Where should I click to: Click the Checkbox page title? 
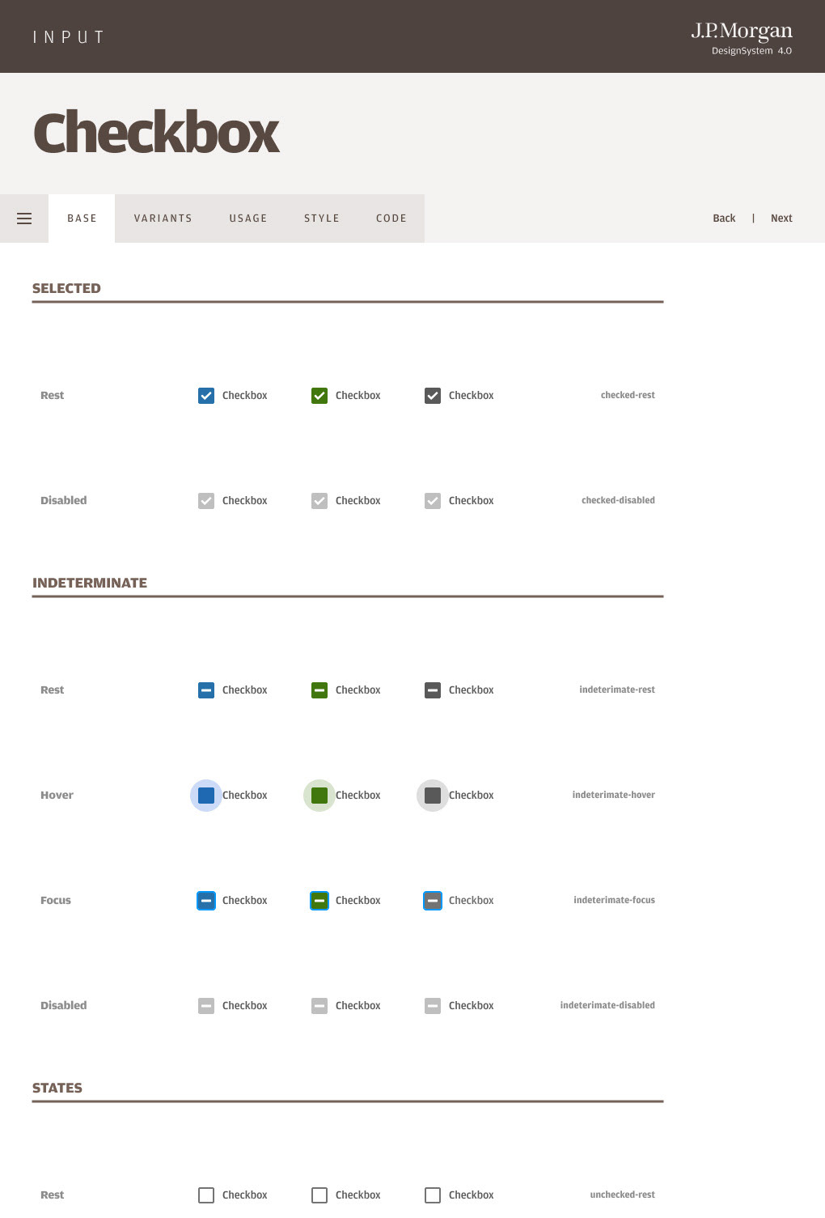pos(156,133)
